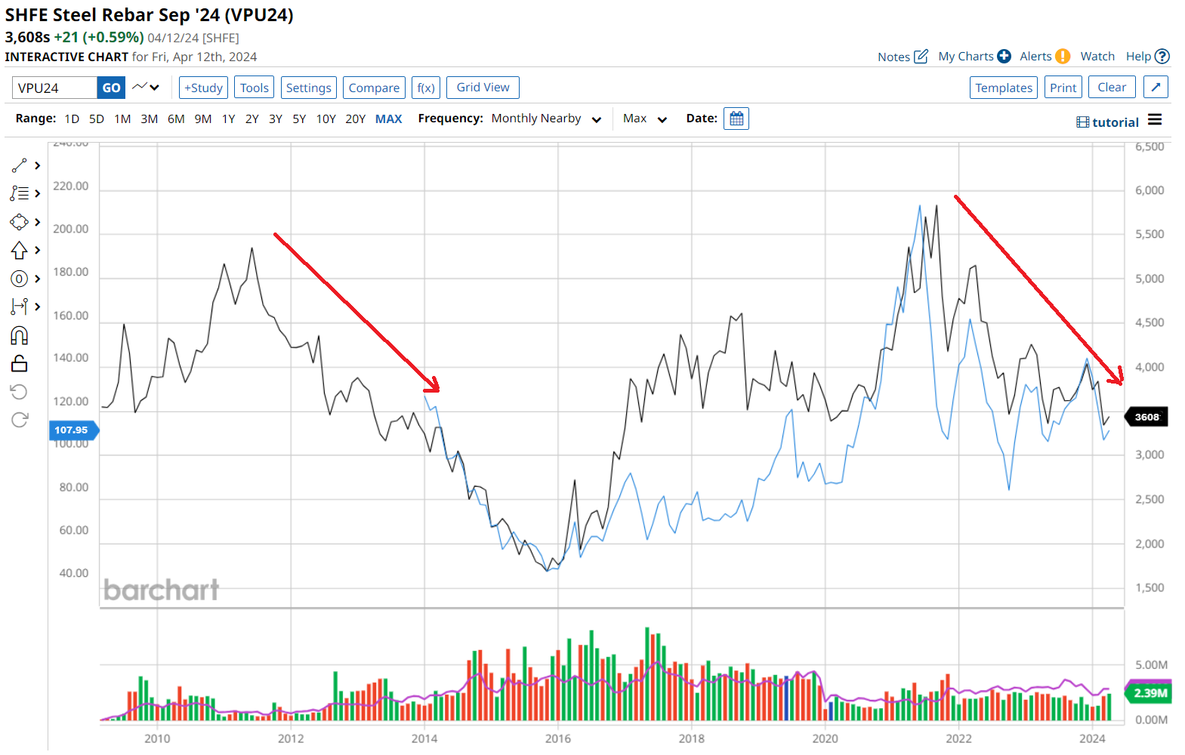Select the polygon shapes tool

coord(20,222)
